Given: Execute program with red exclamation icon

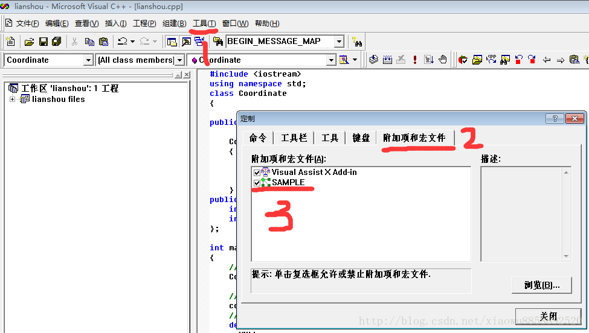Looking at the screenshot, I should pos(414,60).
